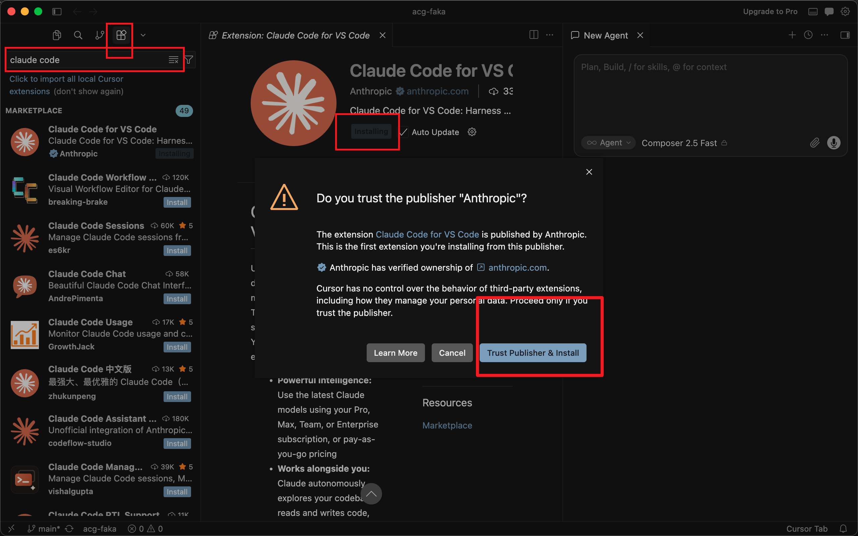Click Trust Publisher & Install button
This screenshot has height=536, width=858.
click(x=533, y=353)
